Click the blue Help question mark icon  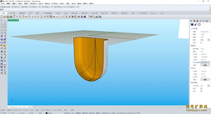tap(100, 17)
